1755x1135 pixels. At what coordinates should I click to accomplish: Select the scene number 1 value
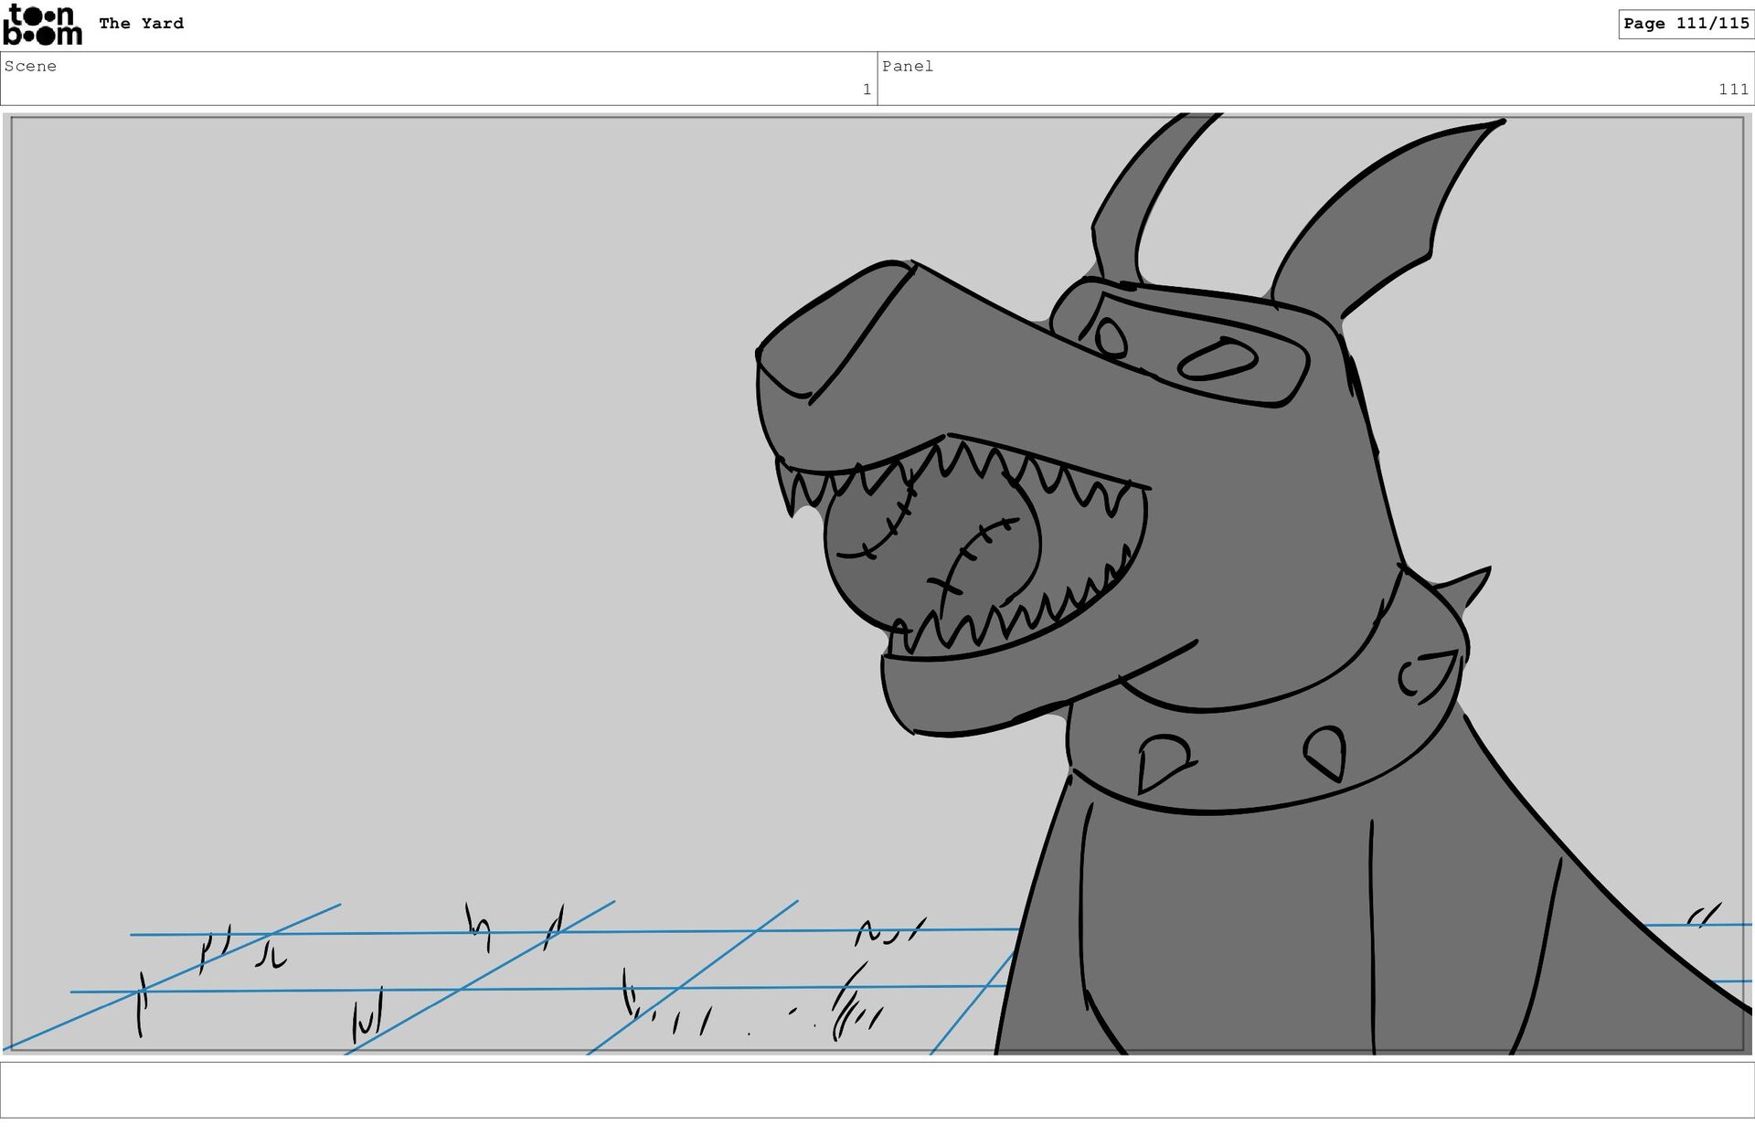click(x=866, y=90)
